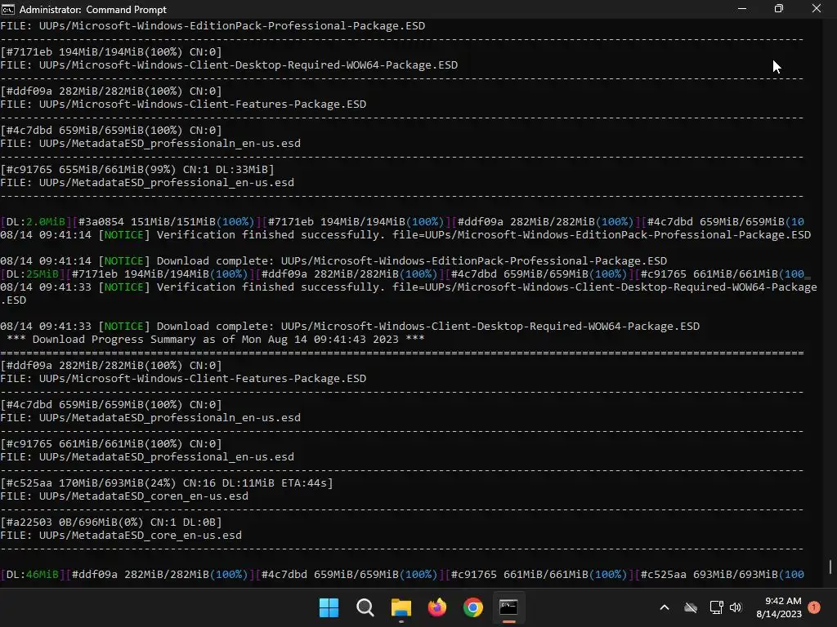This screenshot has height=627, width=837.
Task: Click '[#7171eb 194MiB/194MiB(100%) CN:0]' top line
Action: (111, 51)
